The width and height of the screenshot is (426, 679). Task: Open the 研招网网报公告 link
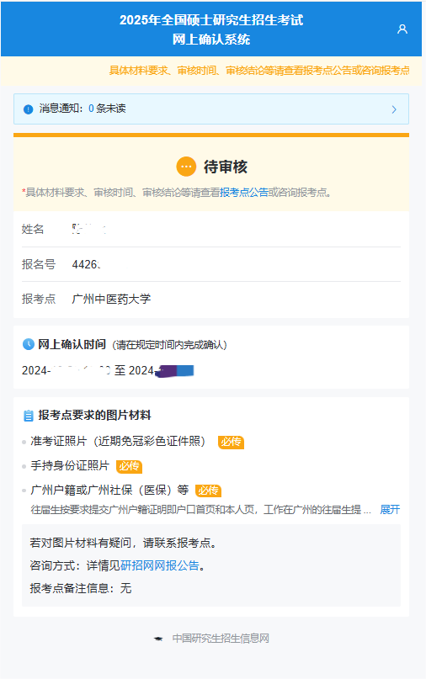click(159, 565)
